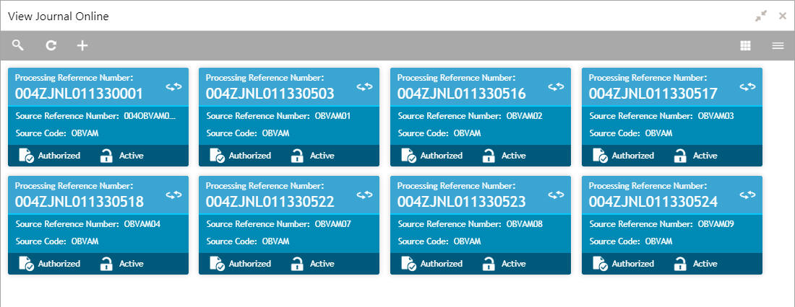The image size is (795, 307).
Task: Click Authorized status on card 004ZJNL011330516
Action: pos(441,156)
